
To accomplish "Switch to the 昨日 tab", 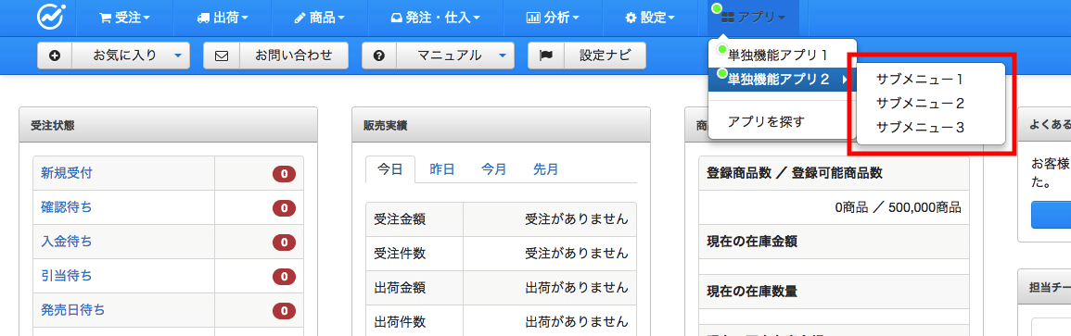I will [x=442, y=169].
